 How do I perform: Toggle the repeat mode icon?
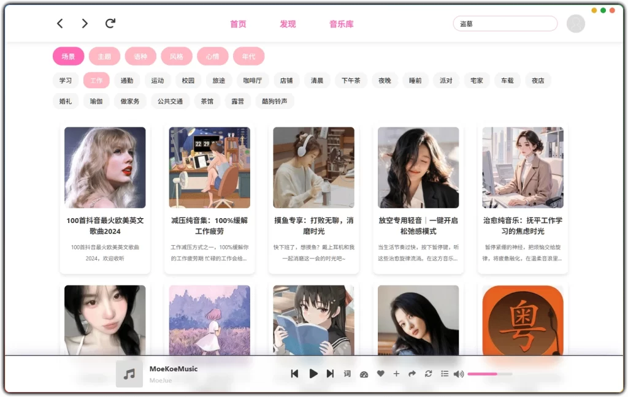tap(429, 373)
